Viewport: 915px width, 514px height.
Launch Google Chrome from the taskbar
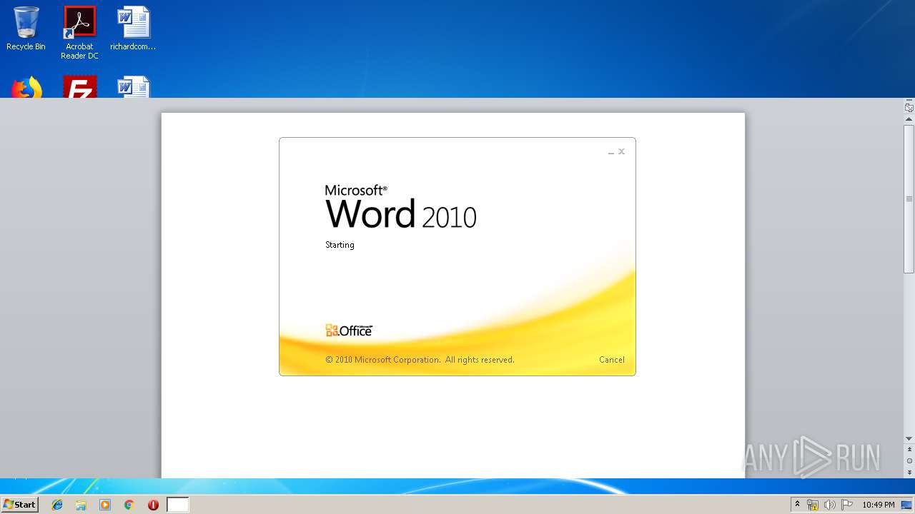(x=129, y=505)
